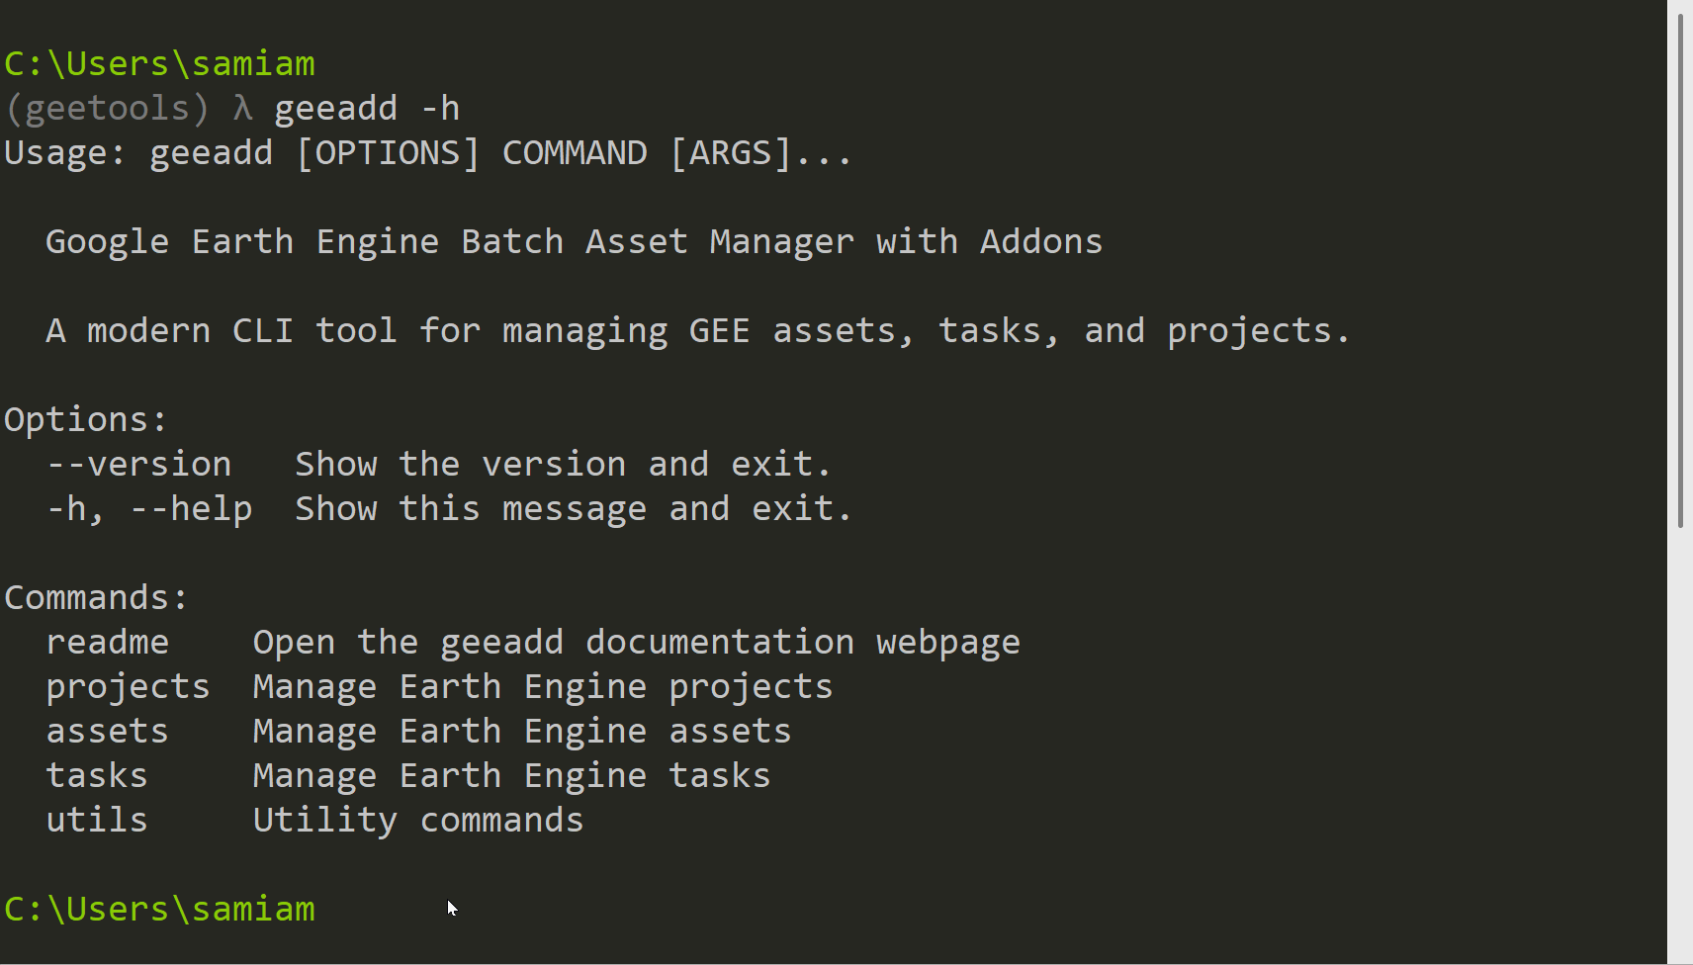The image size is (1693, 965).
Task: Click "[OPTIONS]" in the Usage line
Action: (x=388, y=153)
